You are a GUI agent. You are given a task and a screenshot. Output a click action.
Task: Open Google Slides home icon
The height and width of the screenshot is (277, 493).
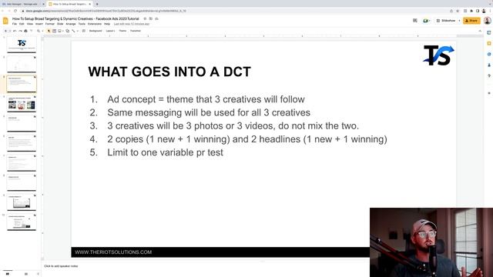click(5, 21)
